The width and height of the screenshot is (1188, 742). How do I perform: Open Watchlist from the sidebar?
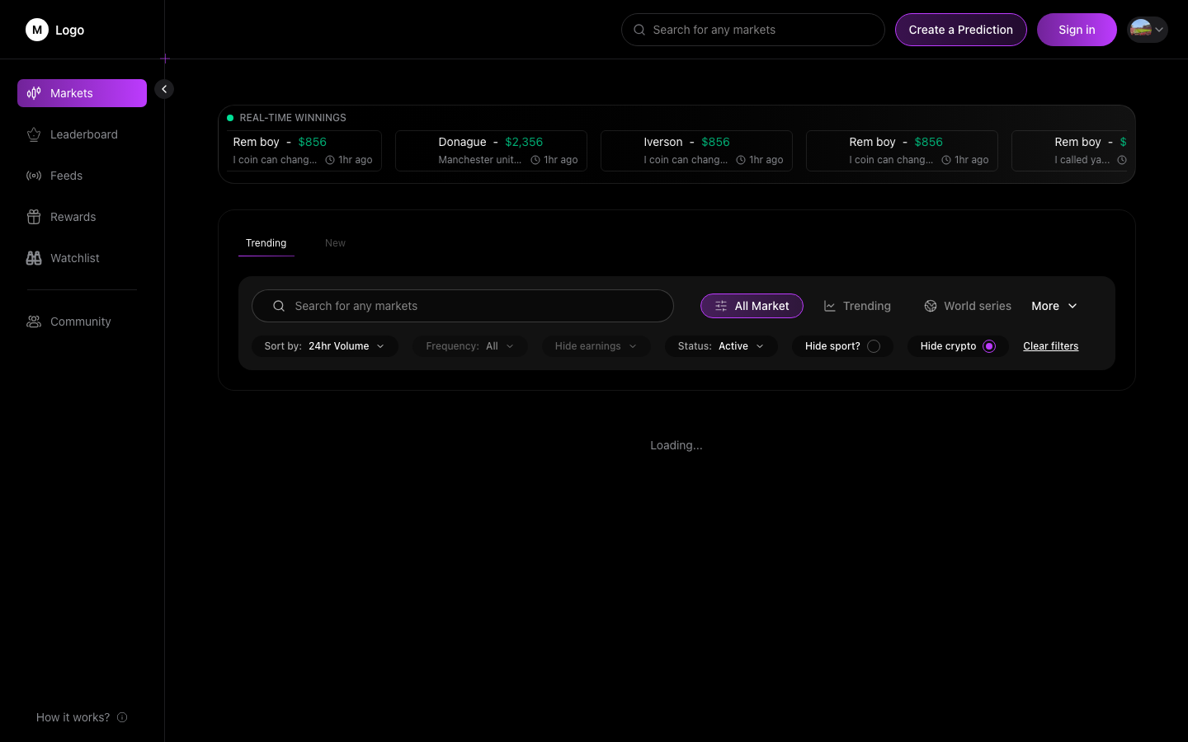pos(82,258)
